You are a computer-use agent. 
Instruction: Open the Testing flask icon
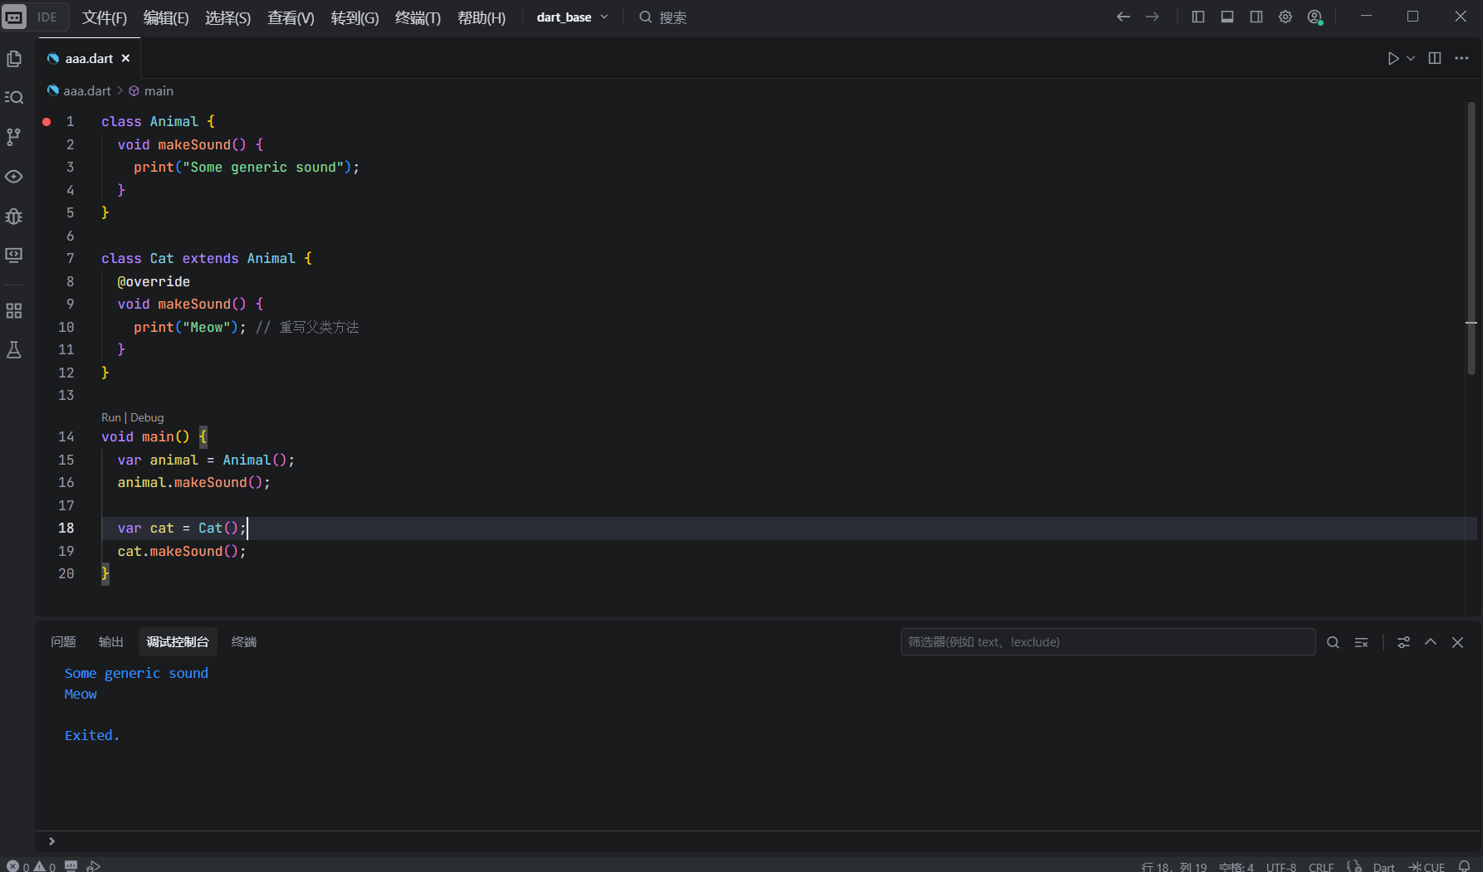14,350
